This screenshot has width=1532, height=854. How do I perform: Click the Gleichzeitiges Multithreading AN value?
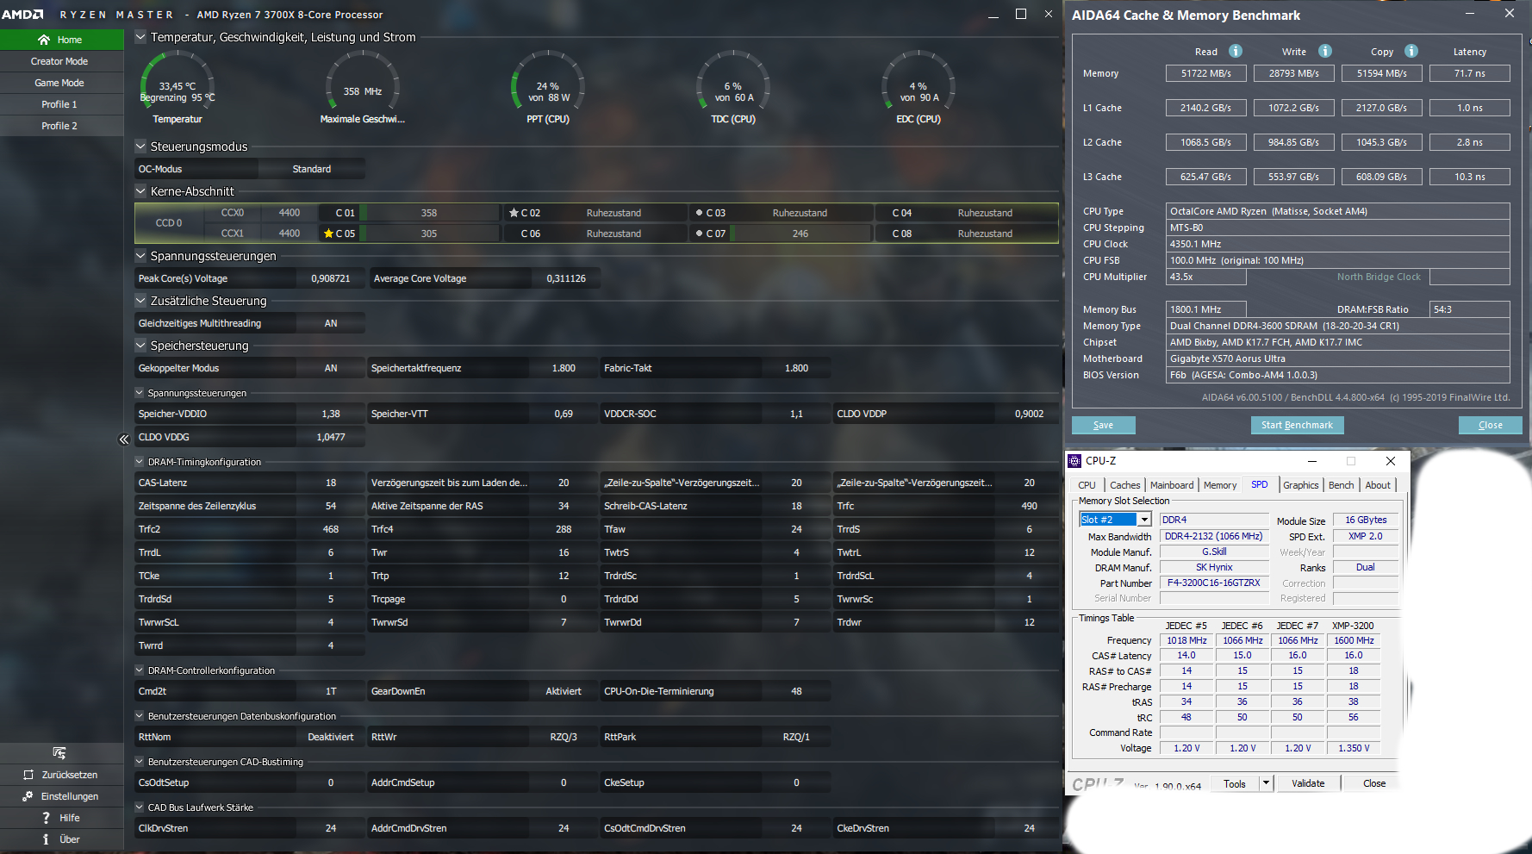pyautogui.click(x=331, y=323)
